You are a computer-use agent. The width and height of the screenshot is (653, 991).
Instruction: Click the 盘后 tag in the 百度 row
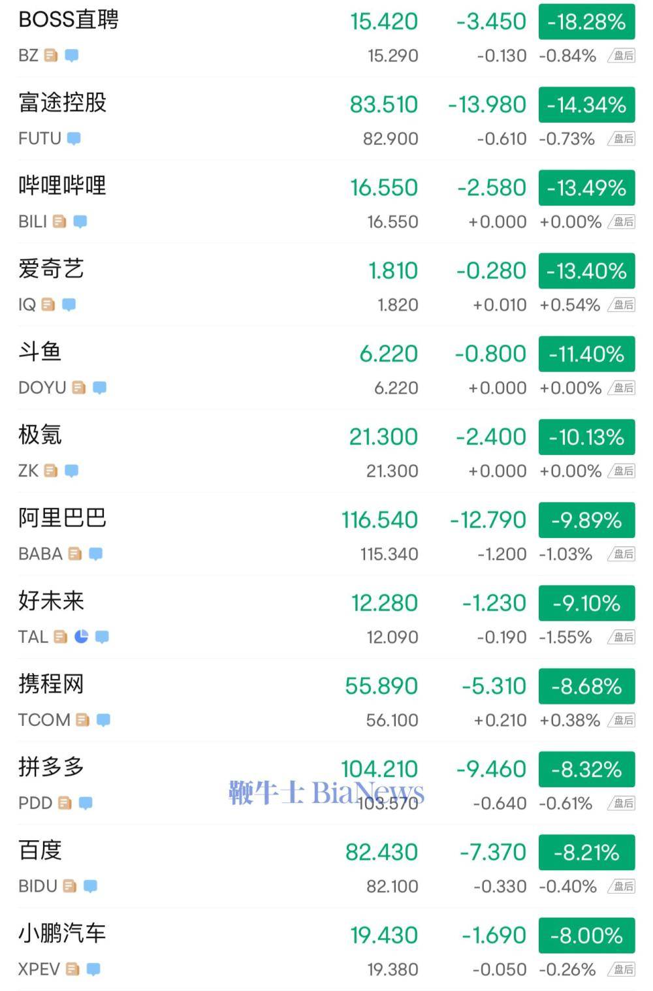pos(622,886)
